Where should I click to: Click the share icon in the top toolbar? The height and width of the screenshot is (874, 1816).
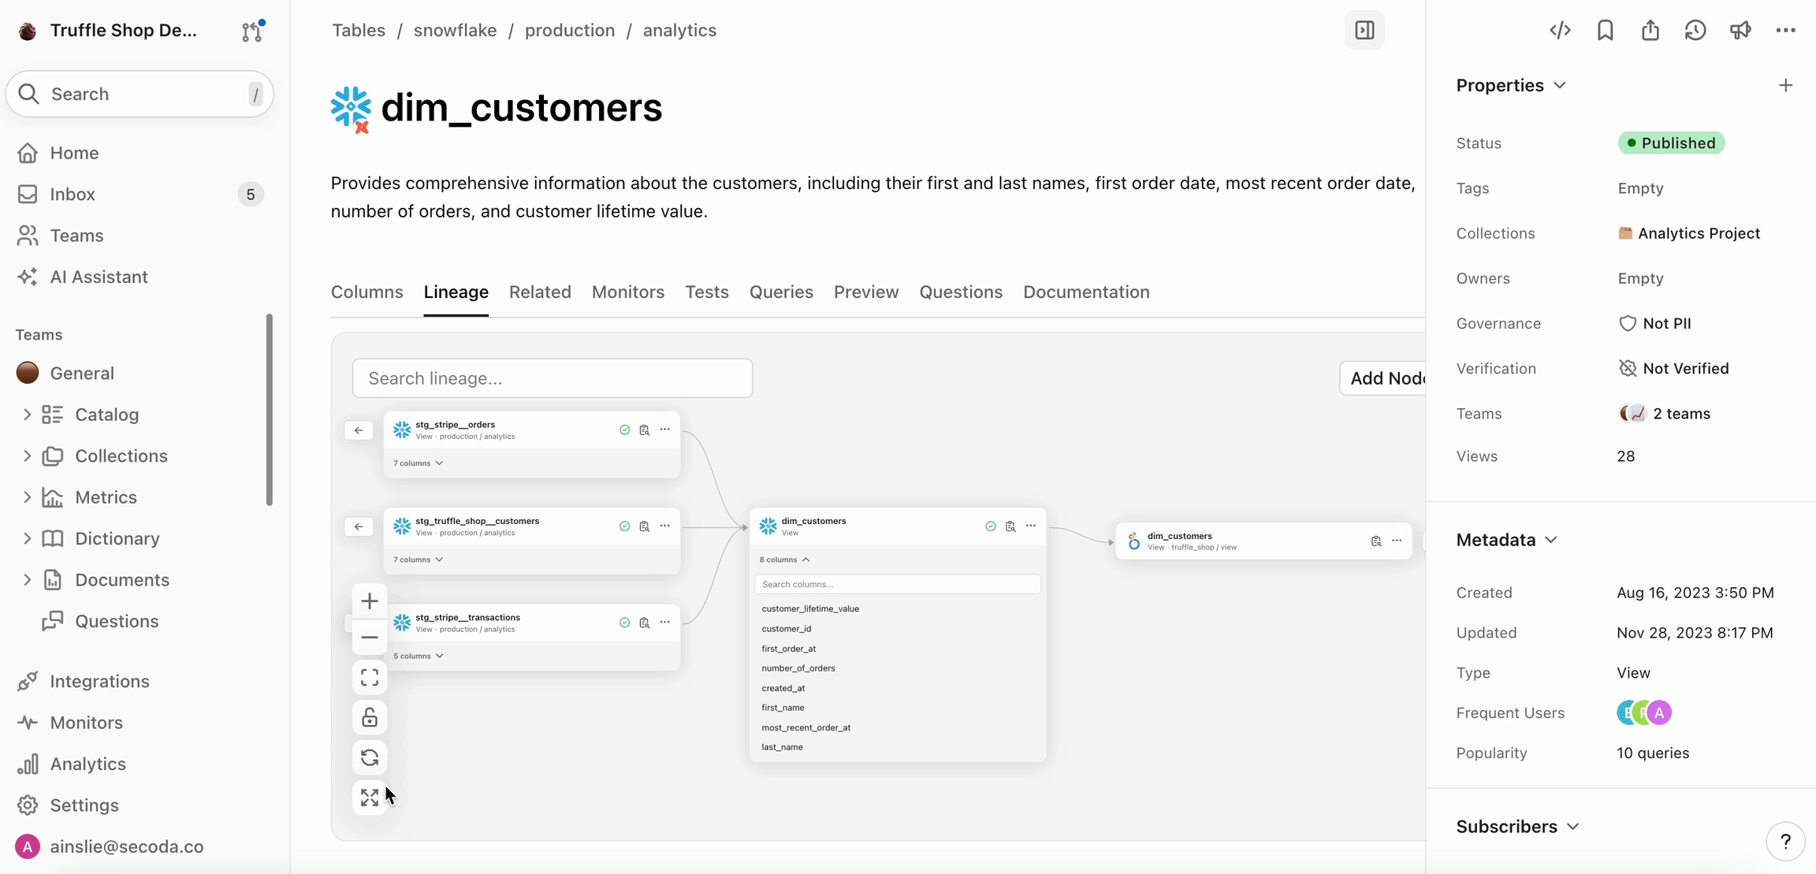[1650, 30]
